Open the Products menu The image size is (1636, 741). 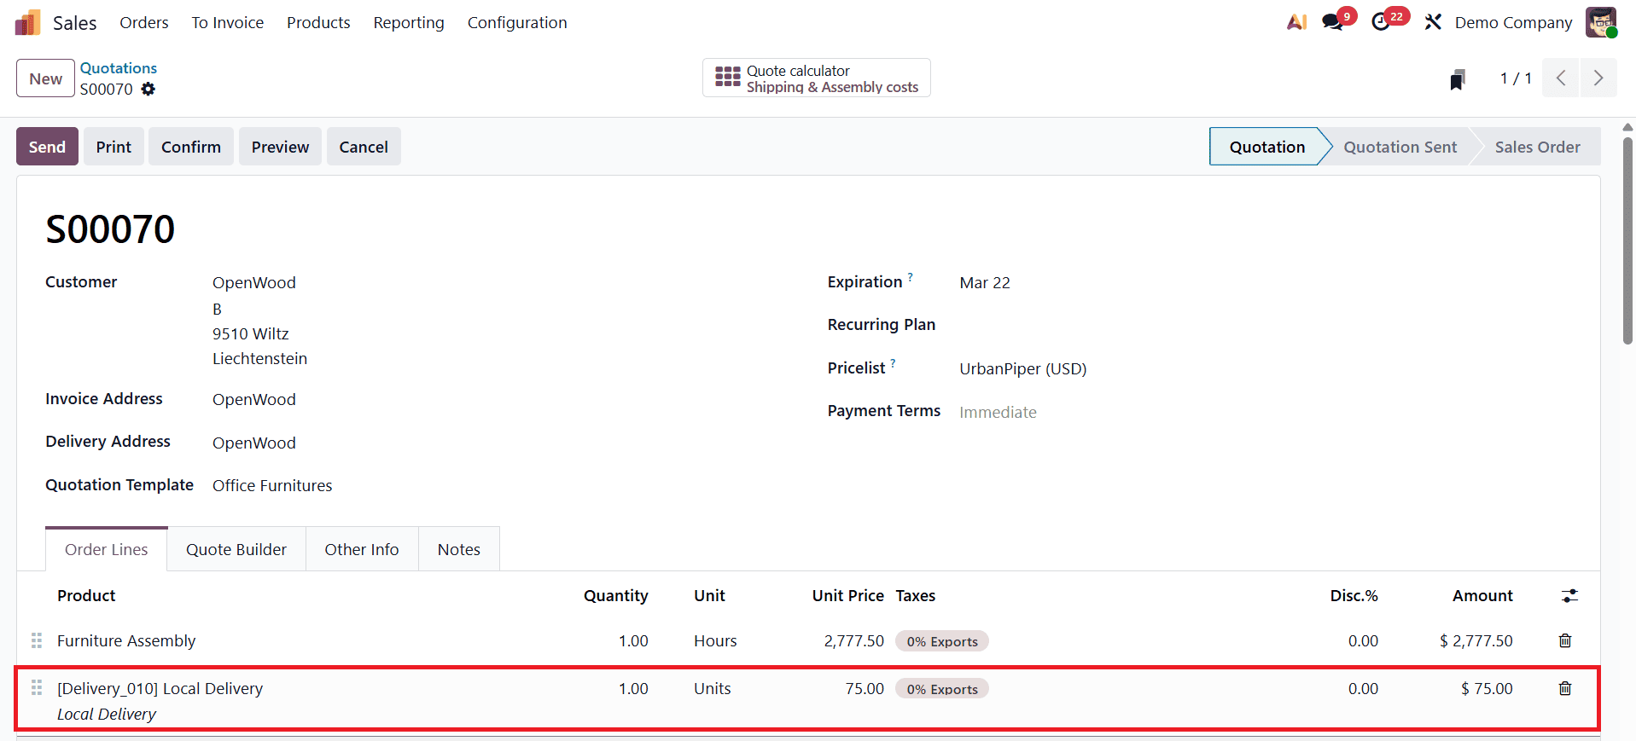point(318,22)
